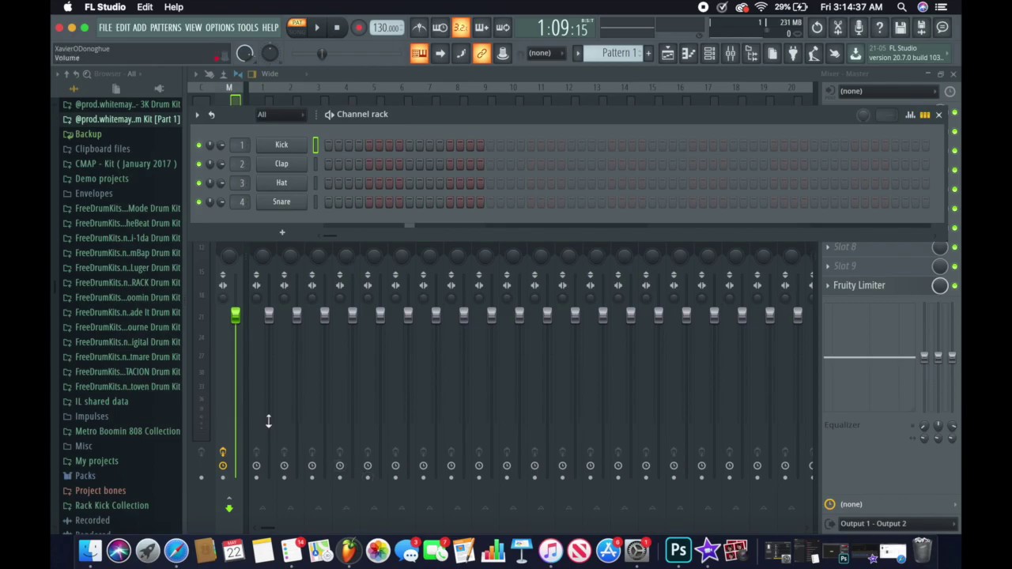Open the TOOLS menu
Viewport: 1012px width, 569px height.
point(248,28)
